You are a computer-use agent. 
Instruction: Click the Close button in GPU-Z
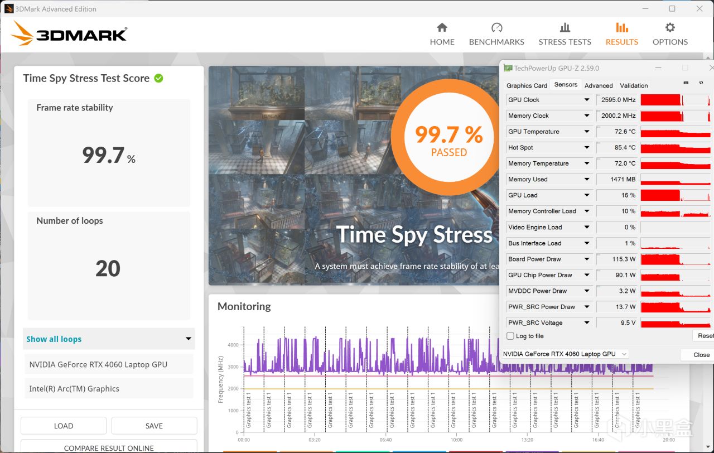click(x=697, y=354)
